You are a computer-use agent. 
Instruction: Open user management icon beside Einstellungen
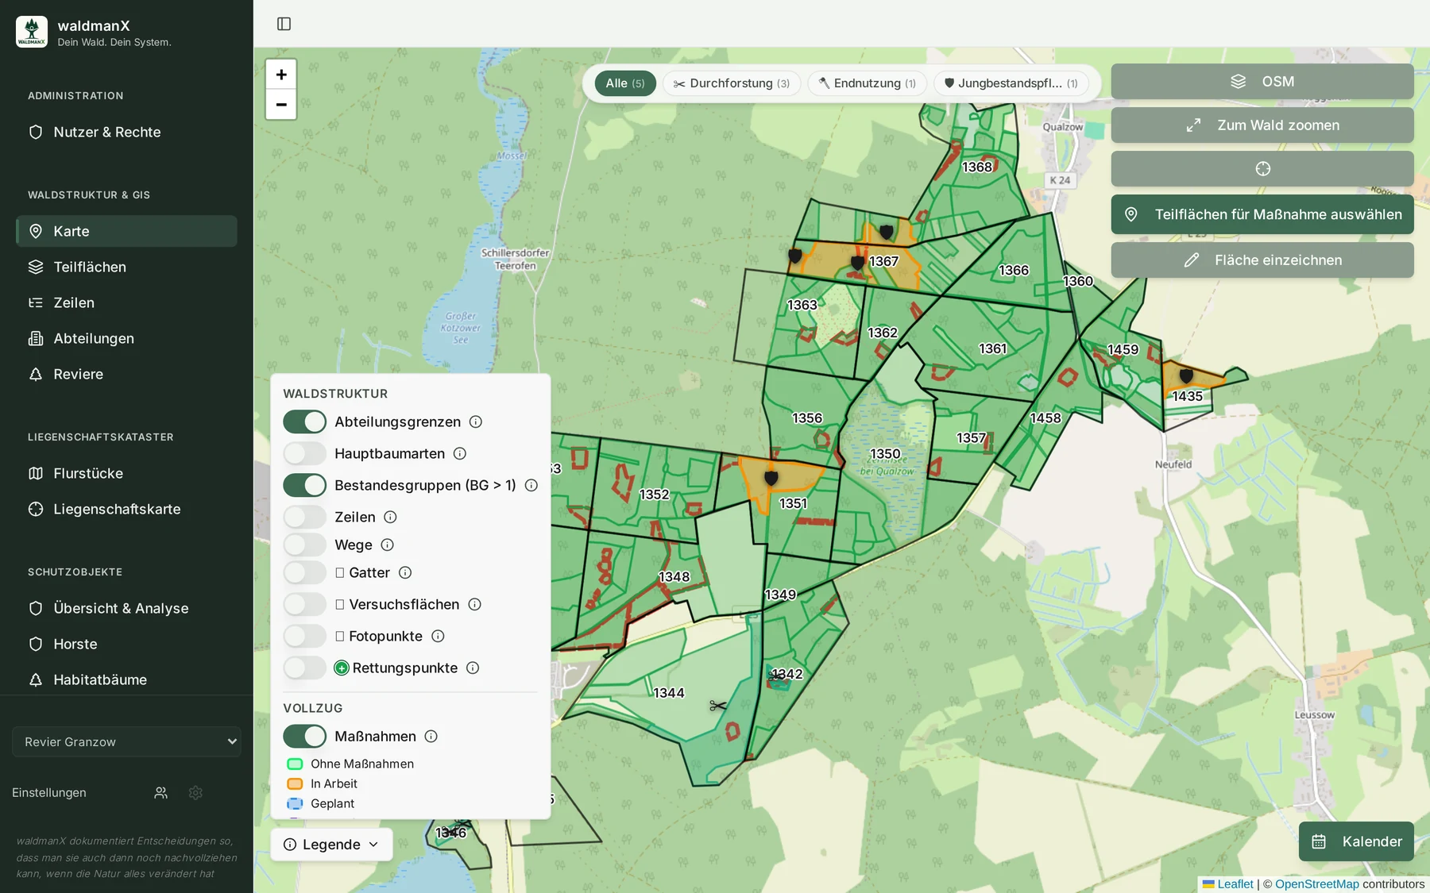161,792
